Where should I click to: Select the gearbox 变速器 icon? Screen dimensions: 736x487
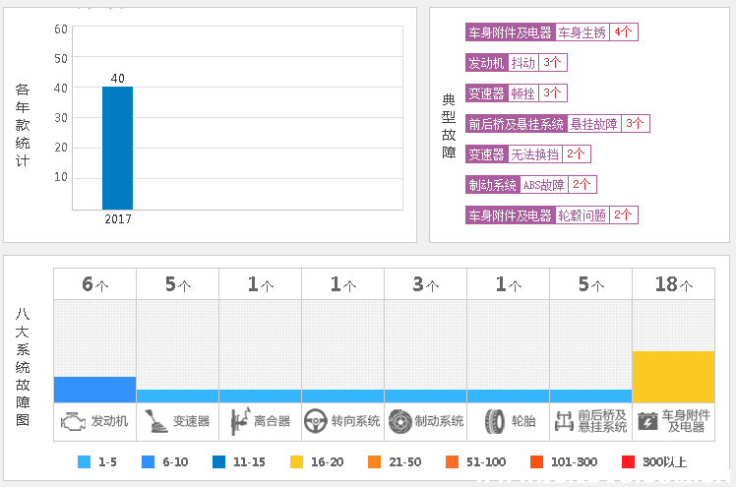(155, 422)
